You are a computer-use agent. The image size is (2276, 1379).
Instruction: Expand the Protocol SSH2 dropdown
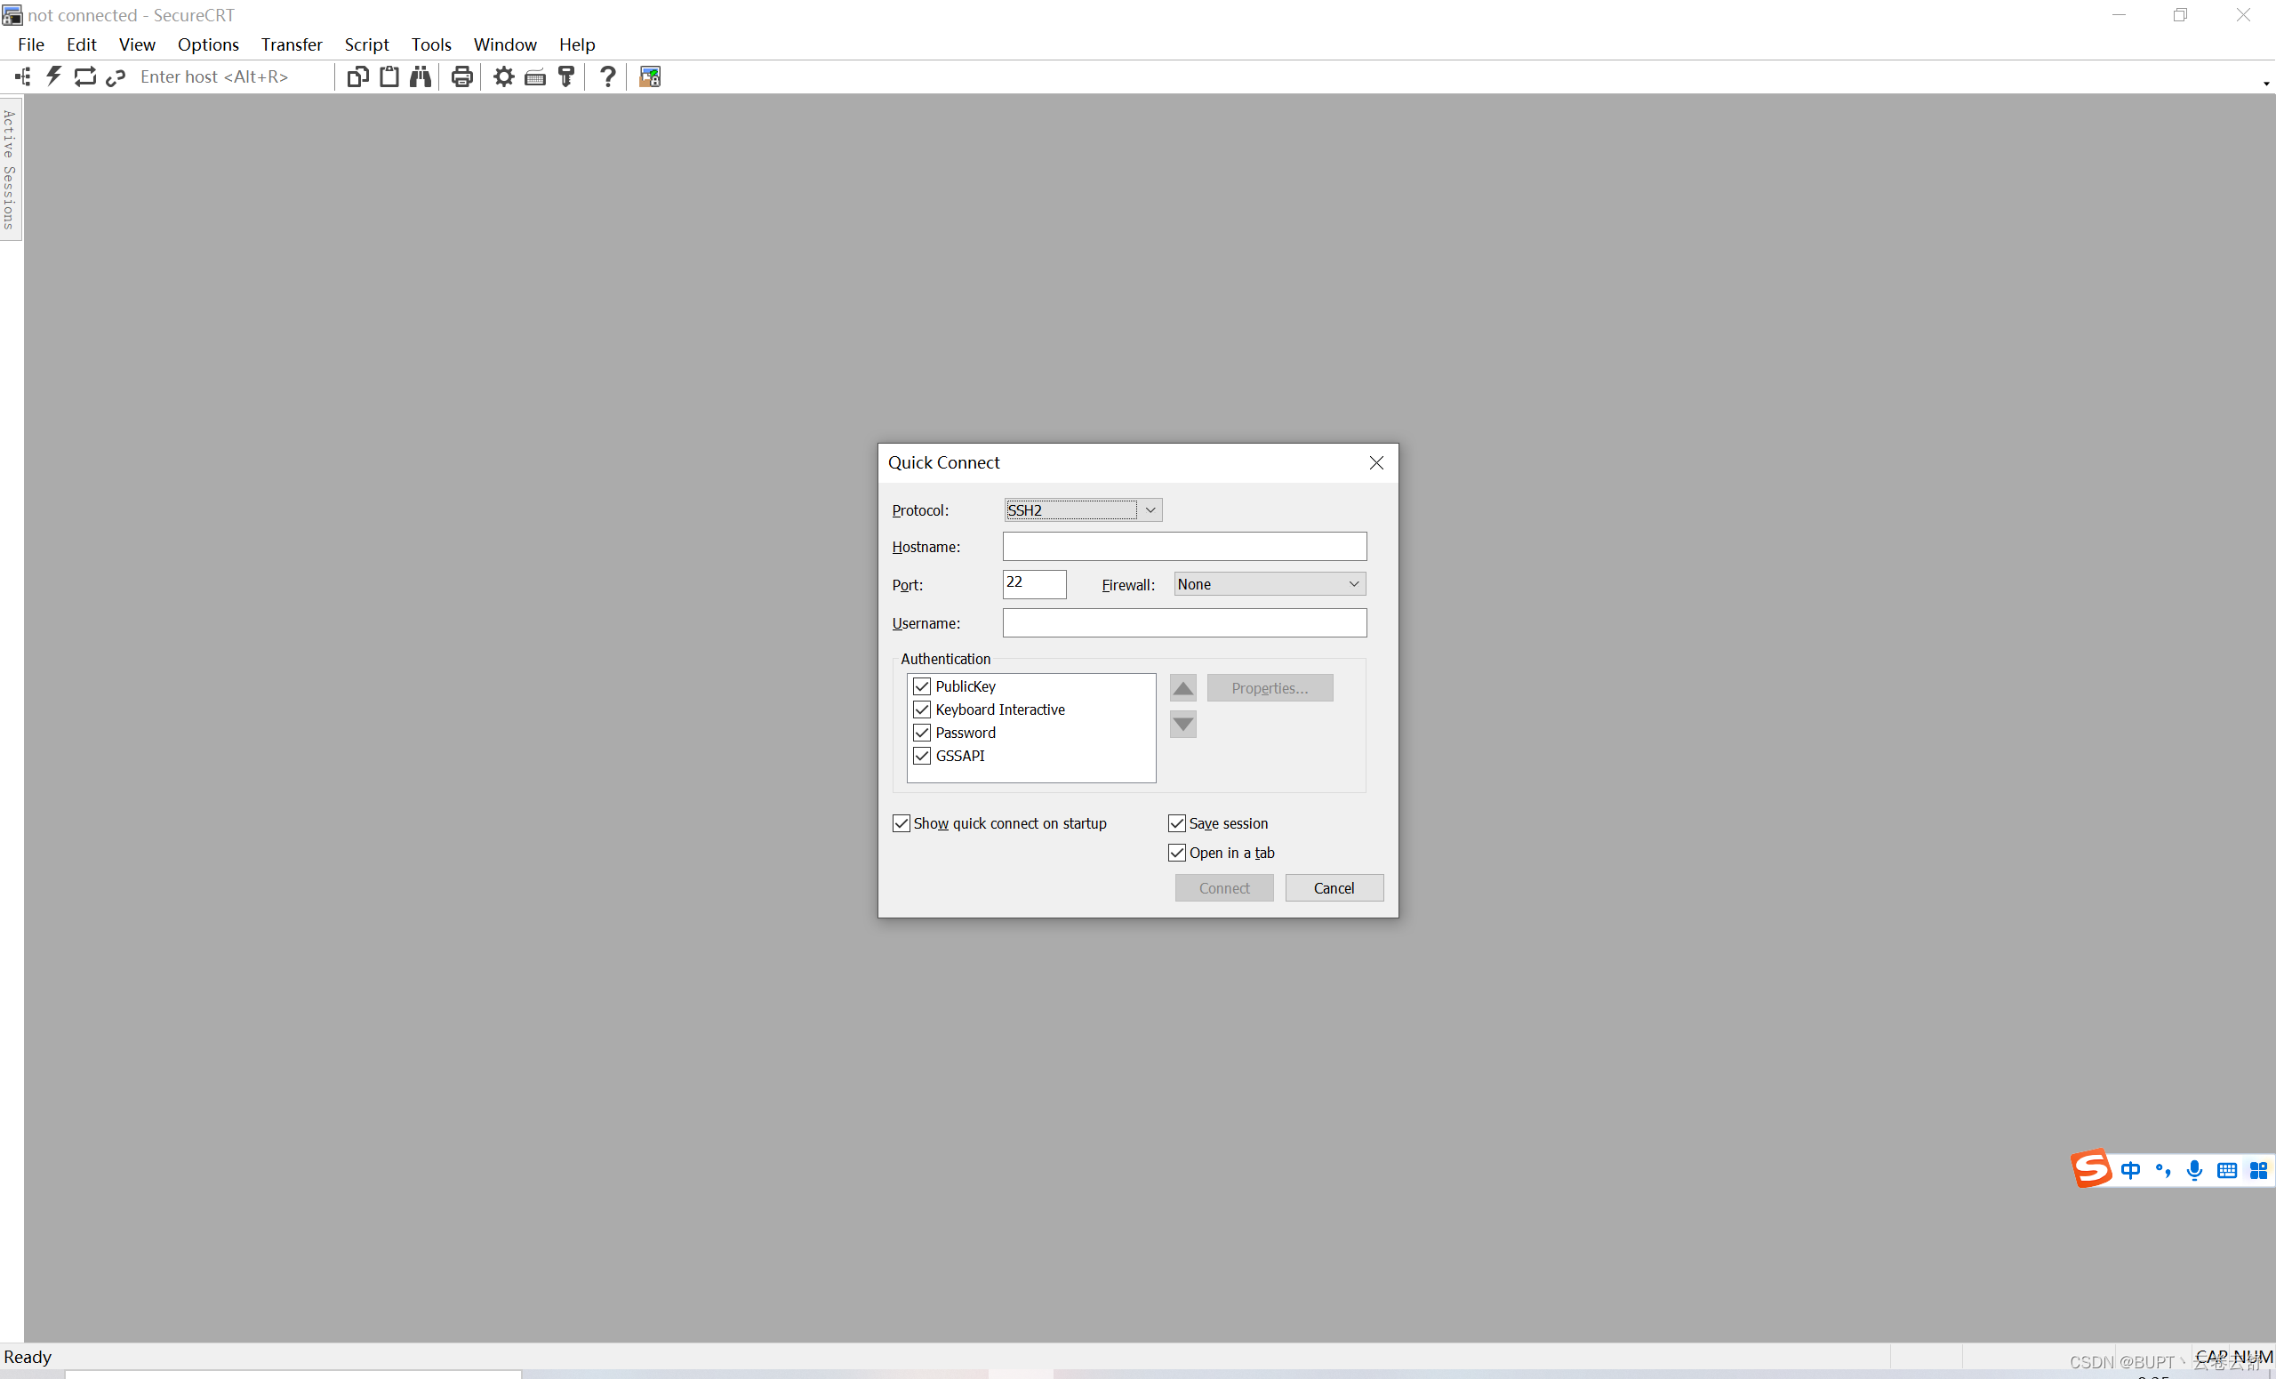1150,510
